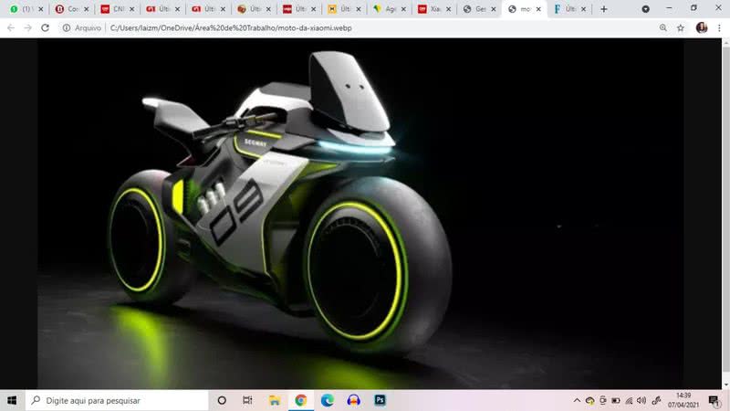The height and width of the screenshot is (411, 730).
Task: Show hidden system tray icons
Action: (x=577, y=400)
